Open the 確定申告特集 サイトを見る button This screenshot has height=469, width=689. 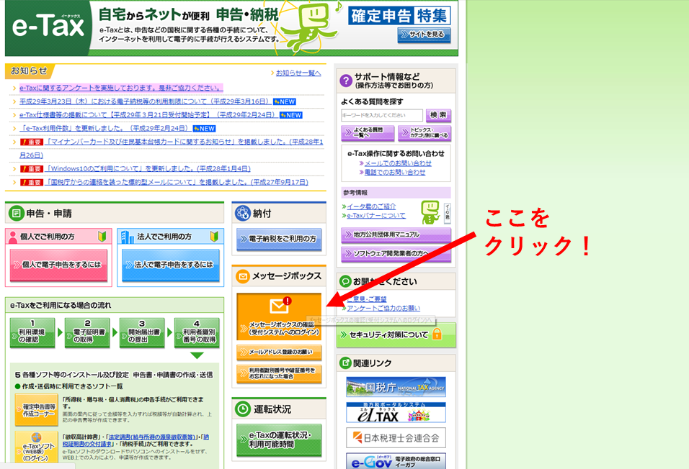[x=424, y=35]
